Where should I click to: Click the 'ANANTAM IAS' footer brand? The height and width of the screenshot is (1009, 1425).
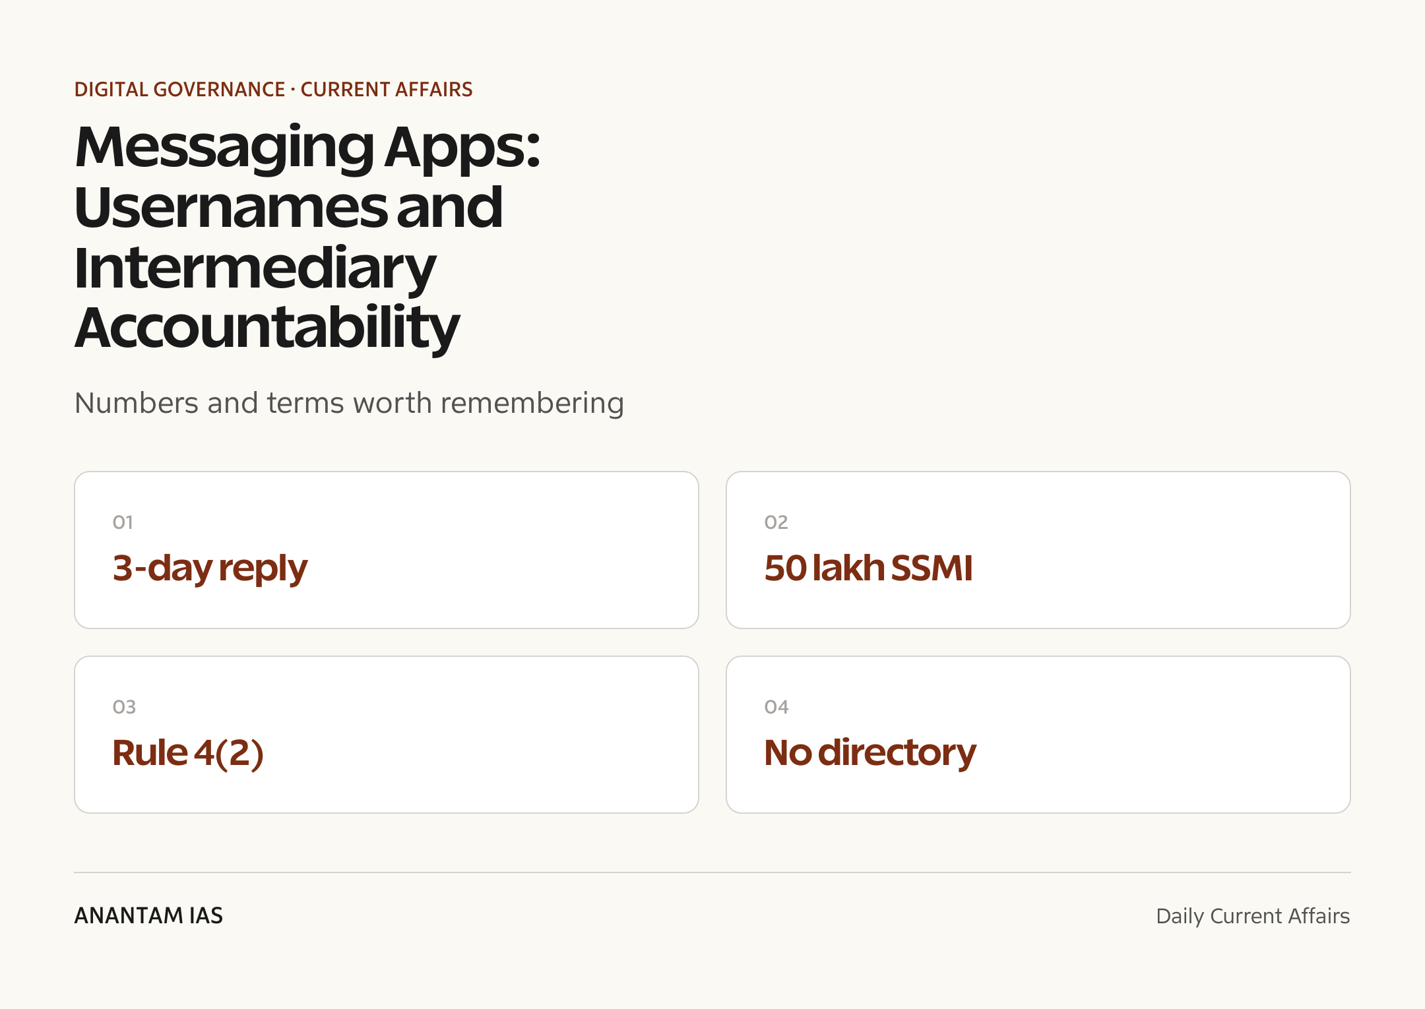pos(148,915)
